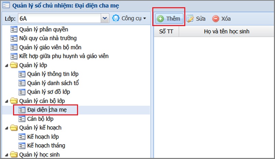Select Quản lý thông tin lớp

pos(53,74)
